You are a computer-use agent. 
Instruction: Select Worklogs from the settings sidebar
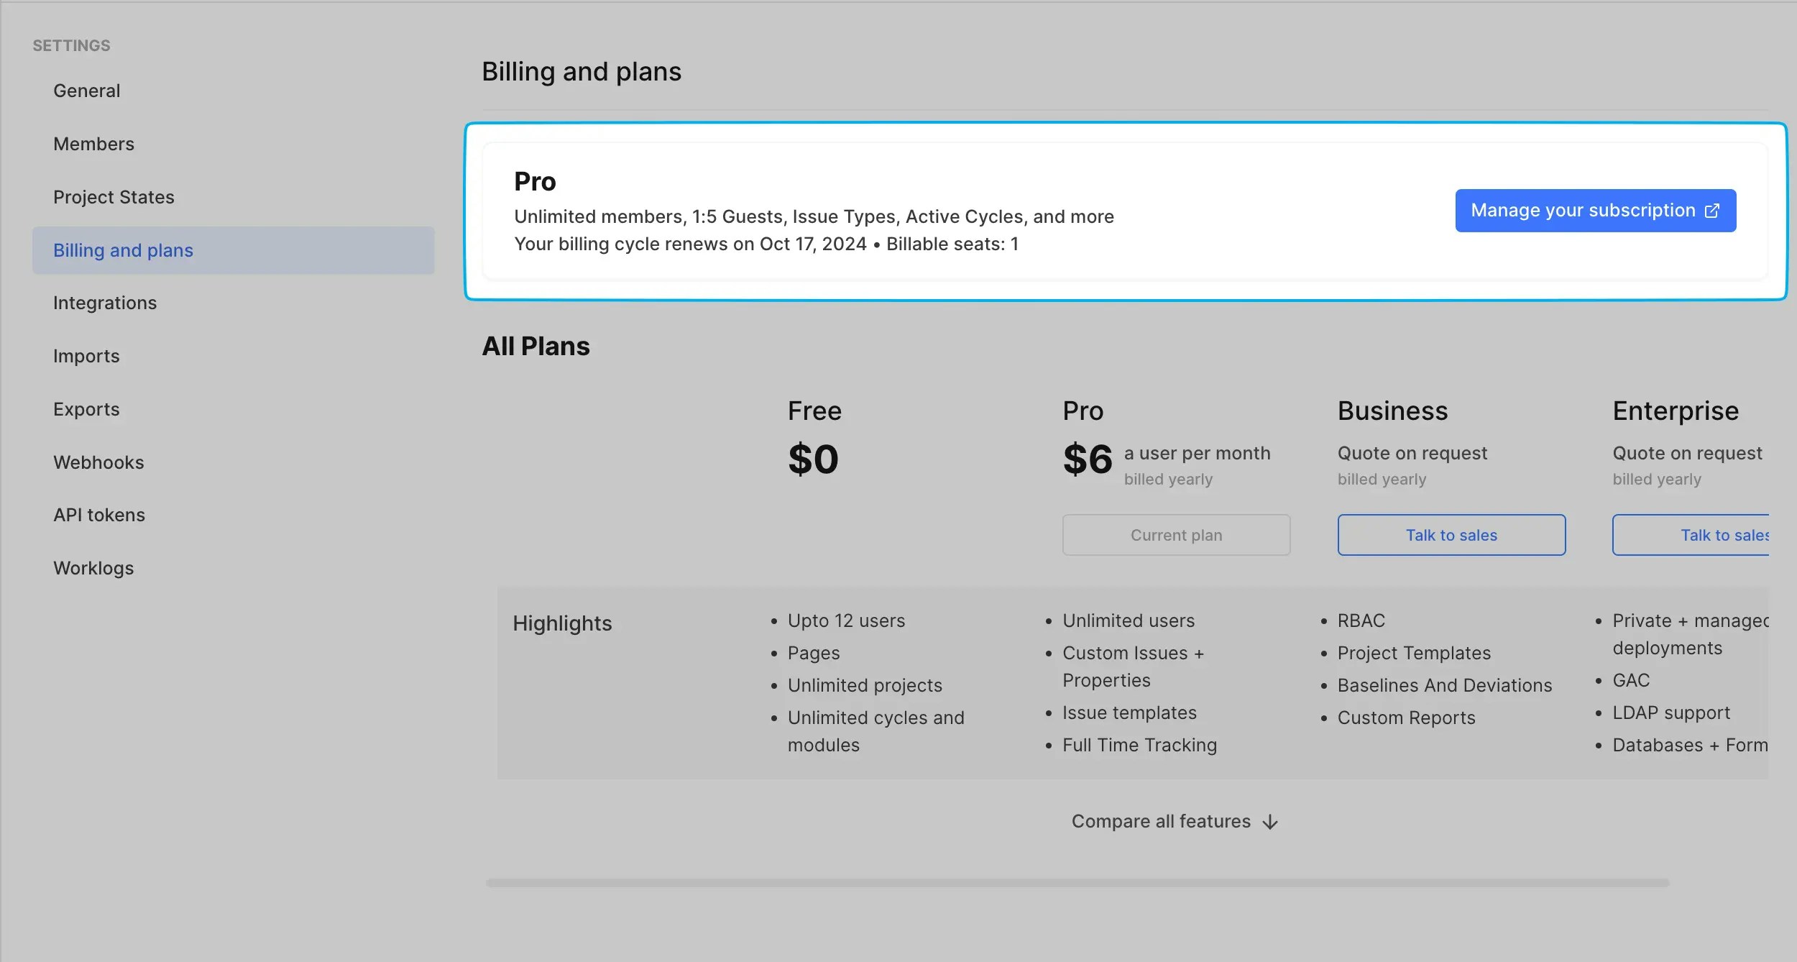click(x=93, y=568)
